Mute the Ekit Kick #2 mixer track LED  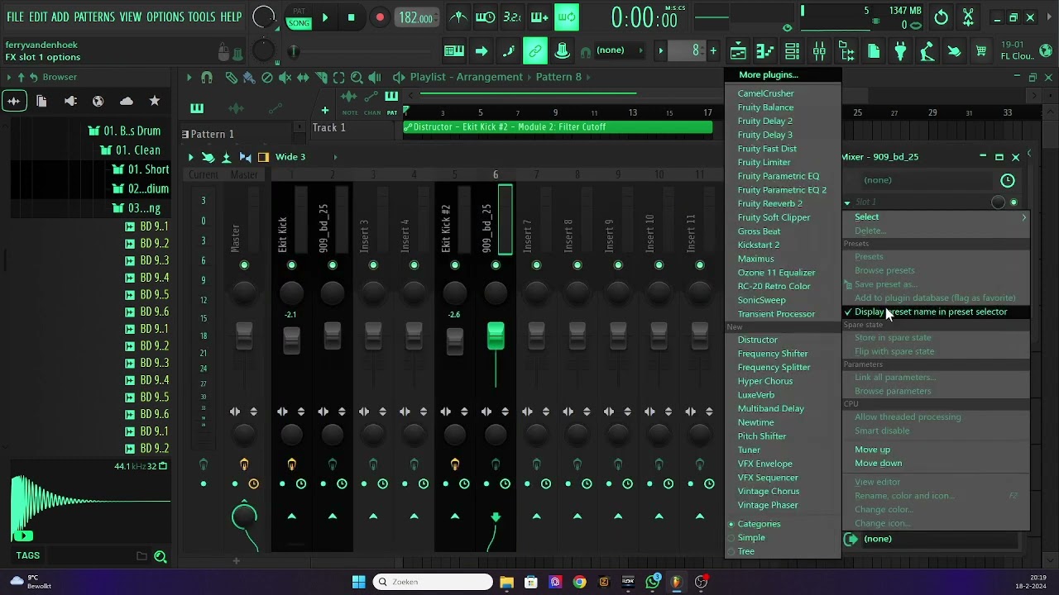454,265
